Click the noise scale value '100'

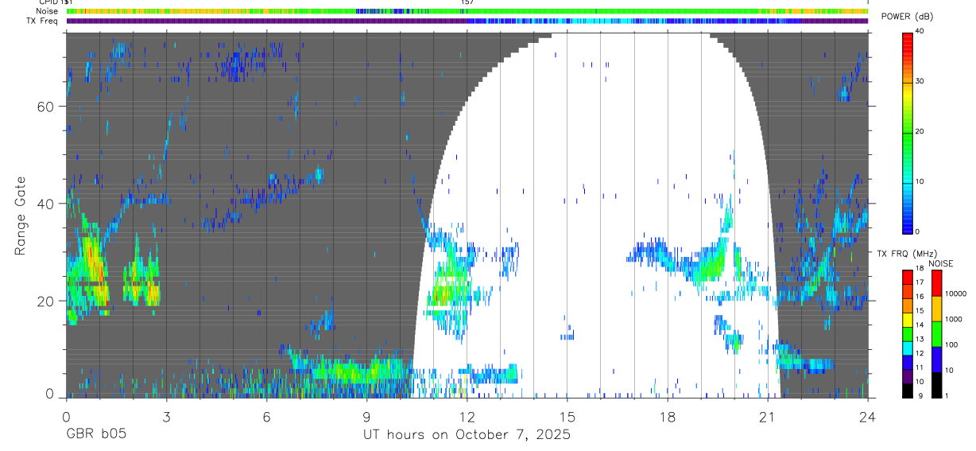(x=952, y=345)
